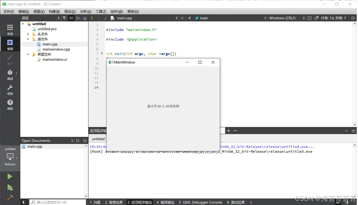This screenshot has height=205, width=358.
Task: Show the 3 应用程序输出 pane
Action: point(140,202)
